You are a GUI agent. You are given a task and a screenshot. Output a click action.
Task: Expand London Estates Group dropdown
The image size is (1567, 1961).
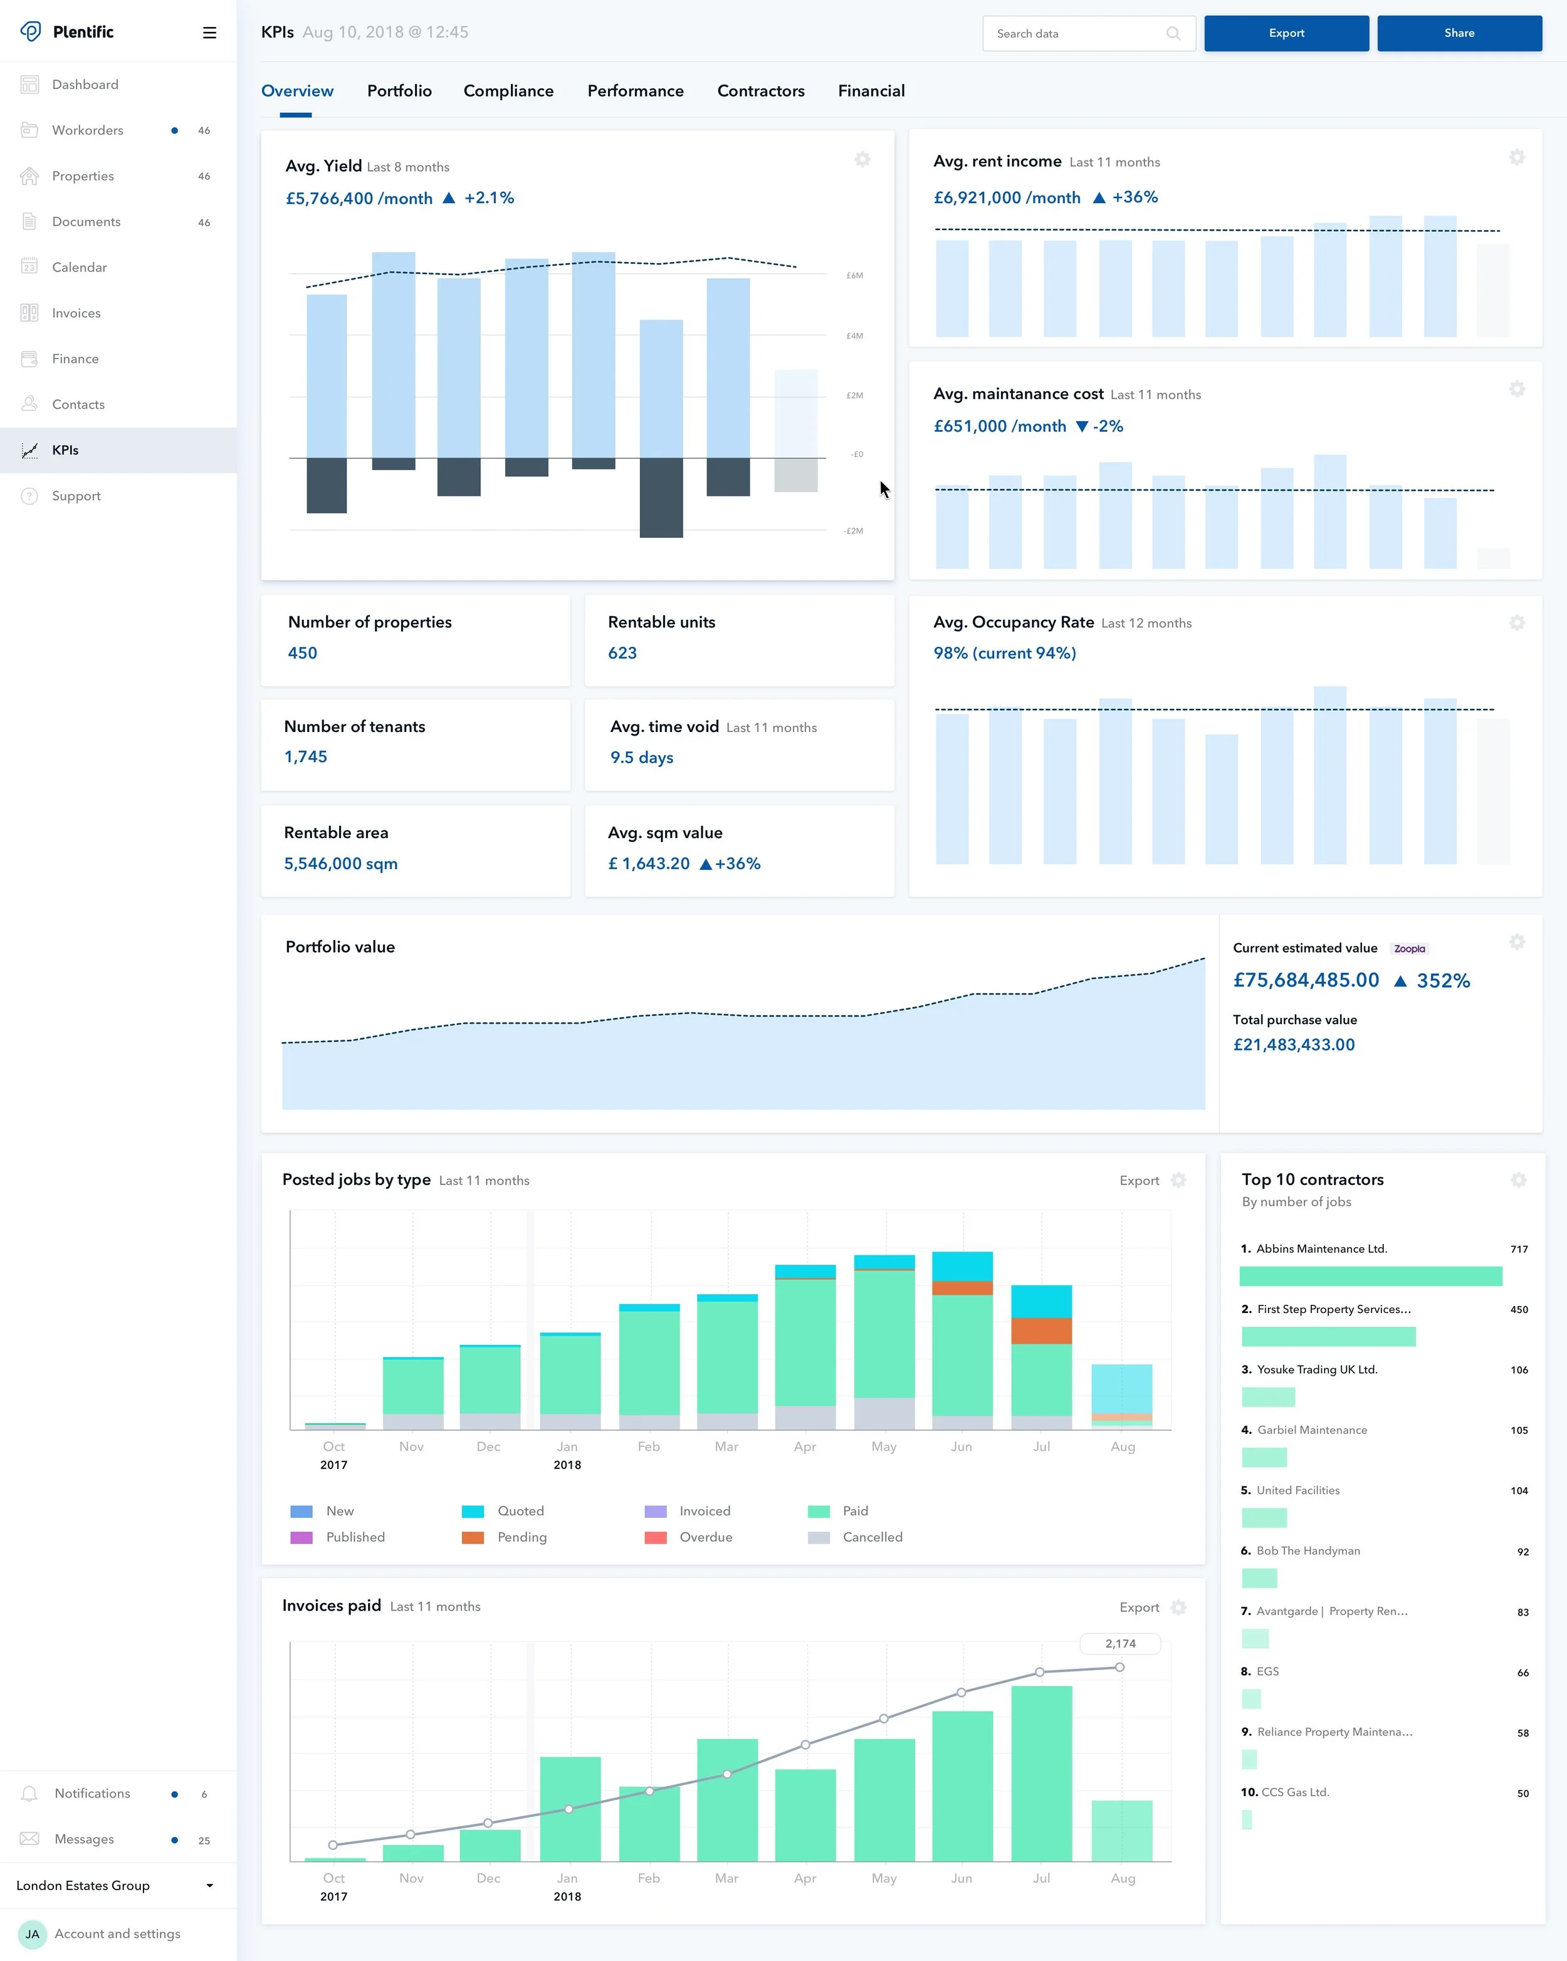click(x=209, y=1886)
